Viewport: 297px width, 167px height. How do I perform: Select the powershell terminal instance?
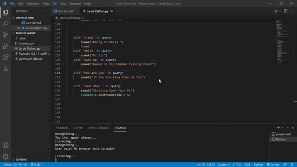coord(283,134)
